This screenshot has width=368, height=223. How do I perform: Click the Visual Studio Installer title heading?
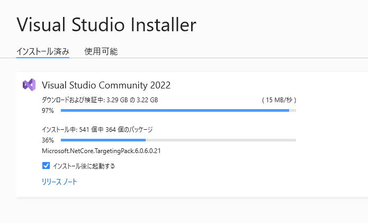[x=106, y=24]
